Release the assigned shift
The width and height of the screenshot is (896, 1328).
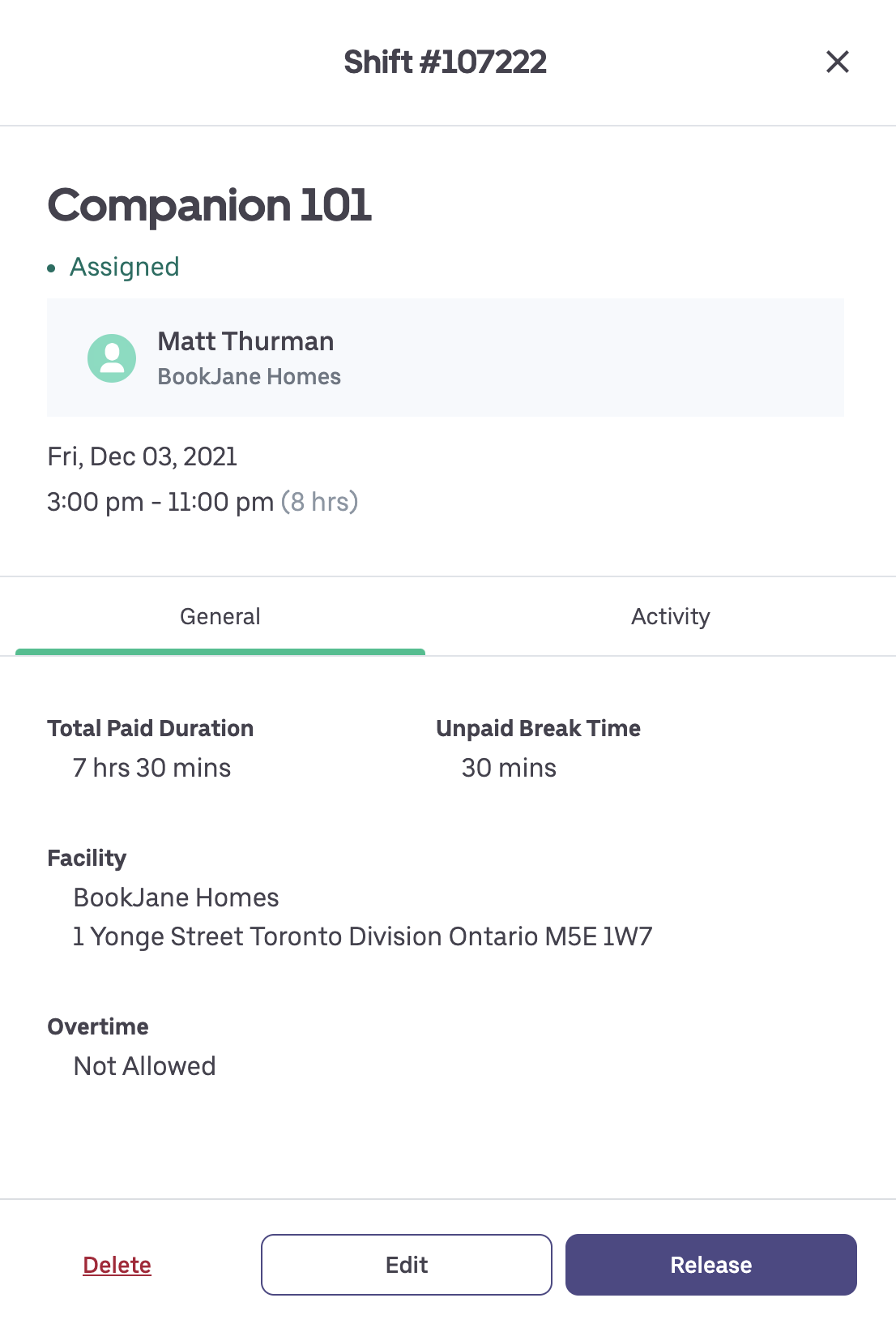[710, 1265]
